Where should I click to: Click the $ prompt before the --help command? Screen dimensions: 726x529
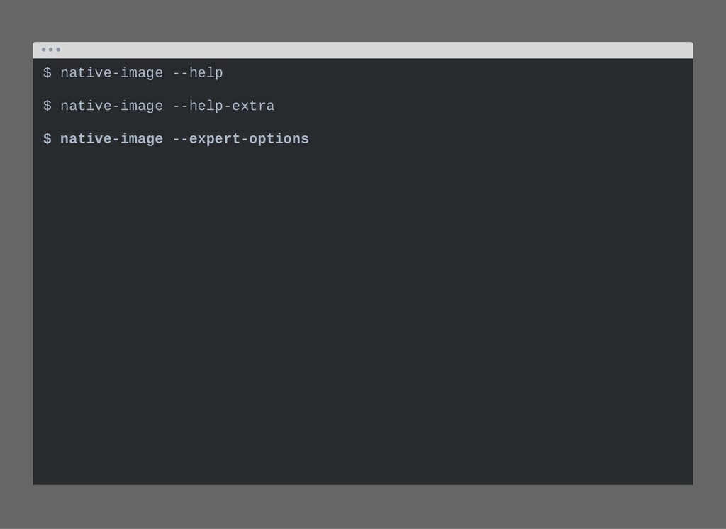(x=48, y=73)
